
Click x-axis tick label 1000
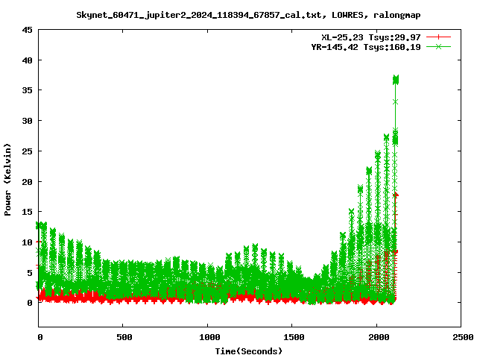point(209,337)
